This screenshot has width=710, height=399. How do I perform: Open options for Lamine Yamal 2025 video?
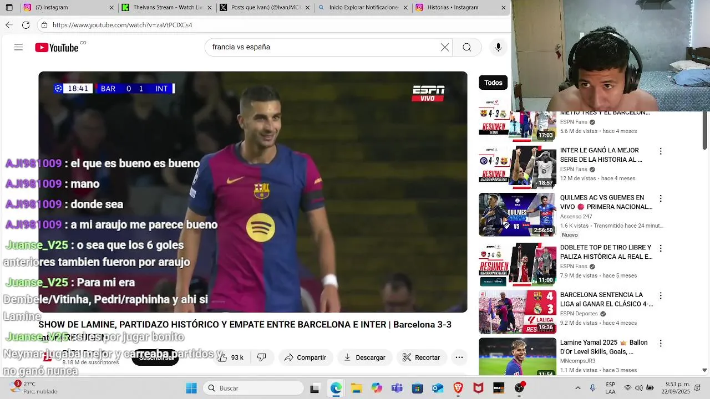point(660,344)
